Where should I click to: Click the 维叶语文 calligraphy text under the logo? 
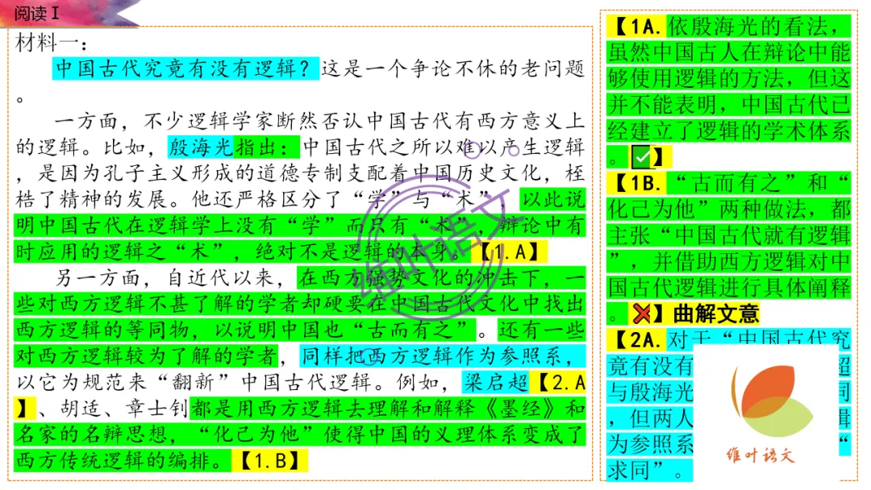[761, 454]
